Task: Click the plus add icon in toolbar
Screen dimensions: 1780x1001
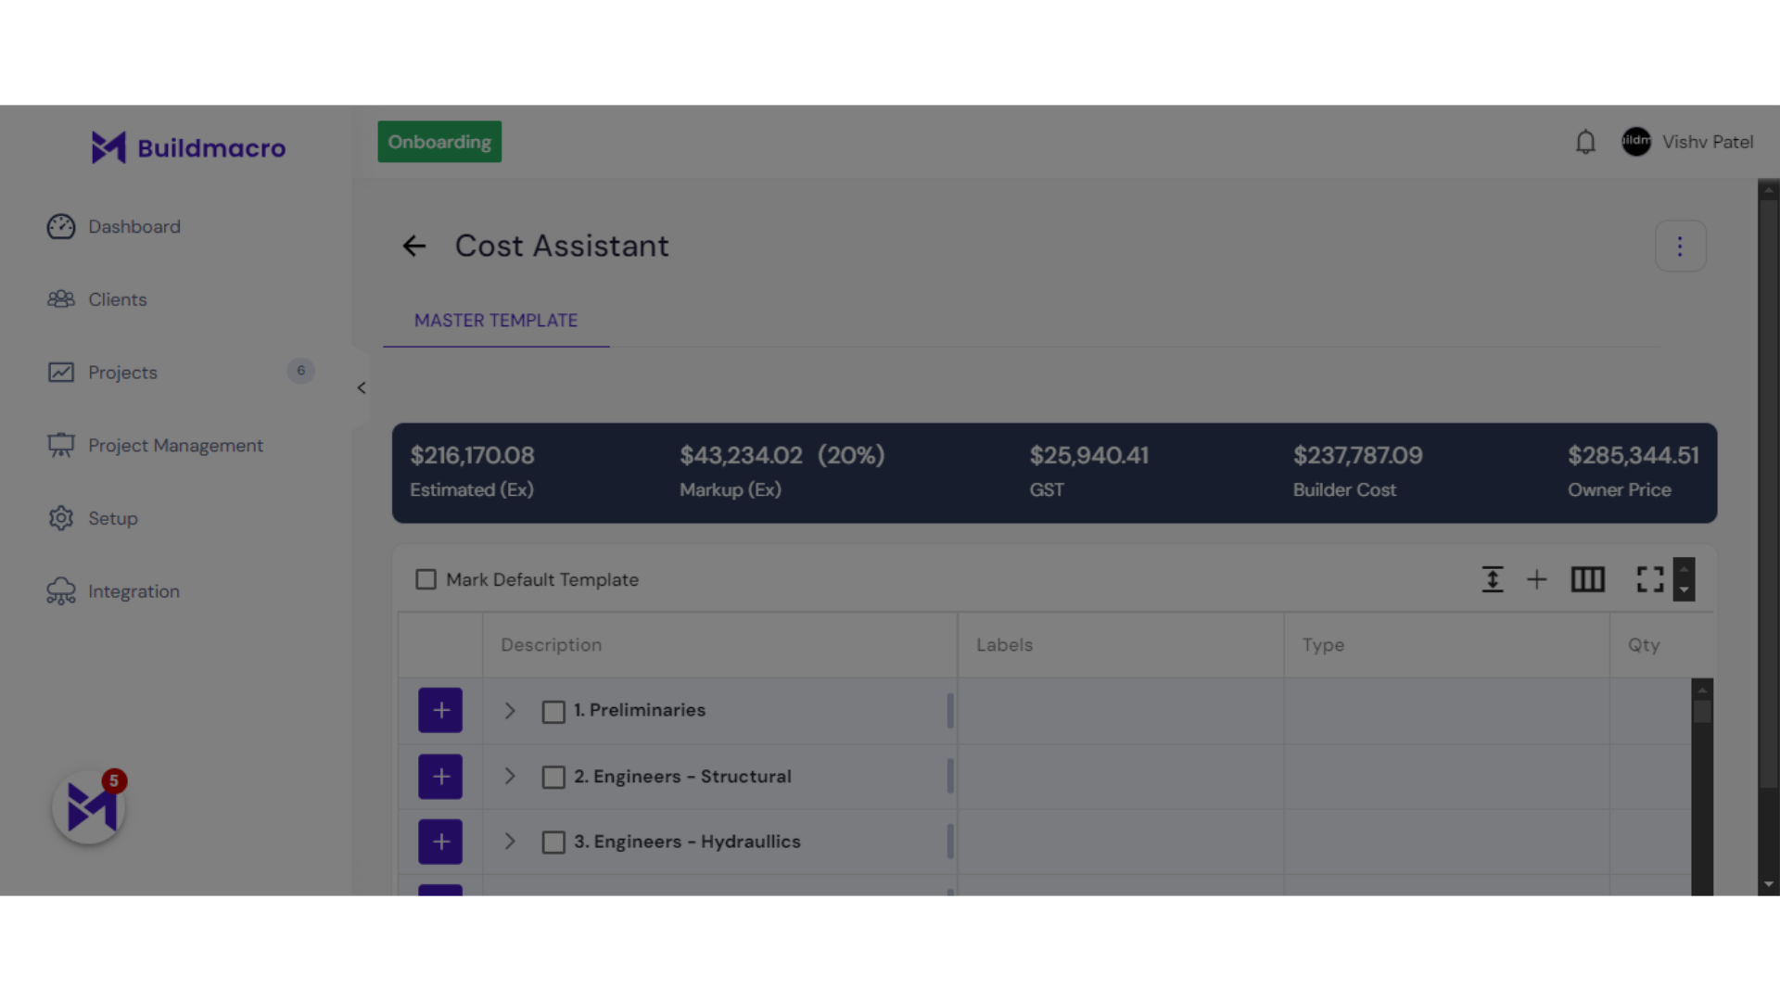Action: coord(1537,579)
